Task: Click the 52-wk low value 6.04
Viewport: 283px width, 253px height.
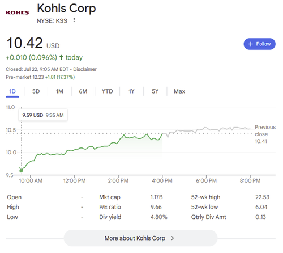Action: pyautogui.click(x=261, y=207)
